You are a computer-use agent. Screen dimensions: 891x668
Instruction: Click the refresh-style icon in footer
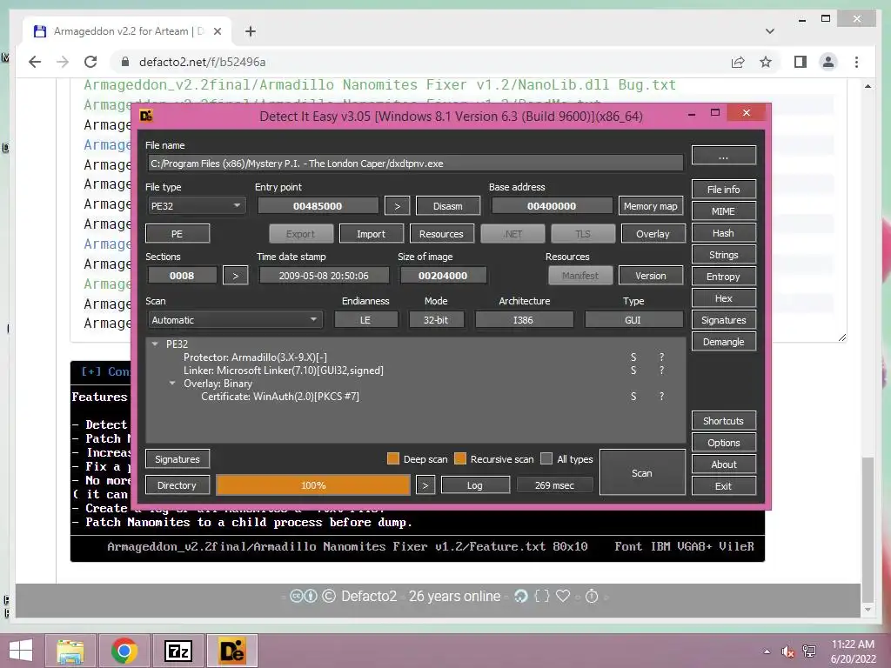[x=520, y=596]
